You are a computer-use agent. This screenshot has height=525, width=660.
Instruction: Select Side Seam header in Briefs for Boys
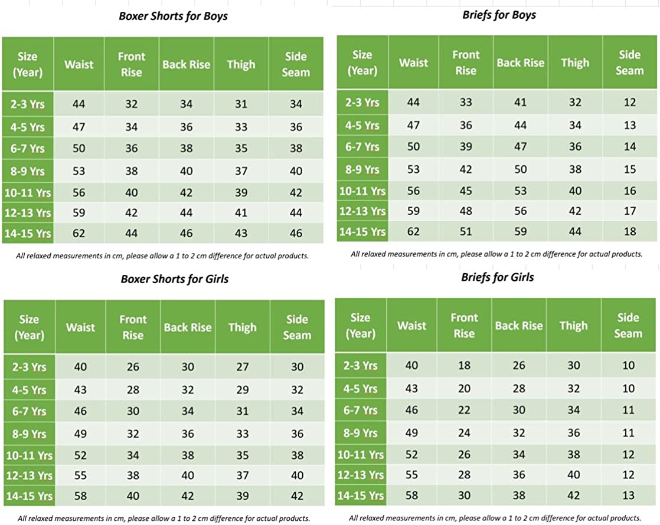click(x=629, y=63)
